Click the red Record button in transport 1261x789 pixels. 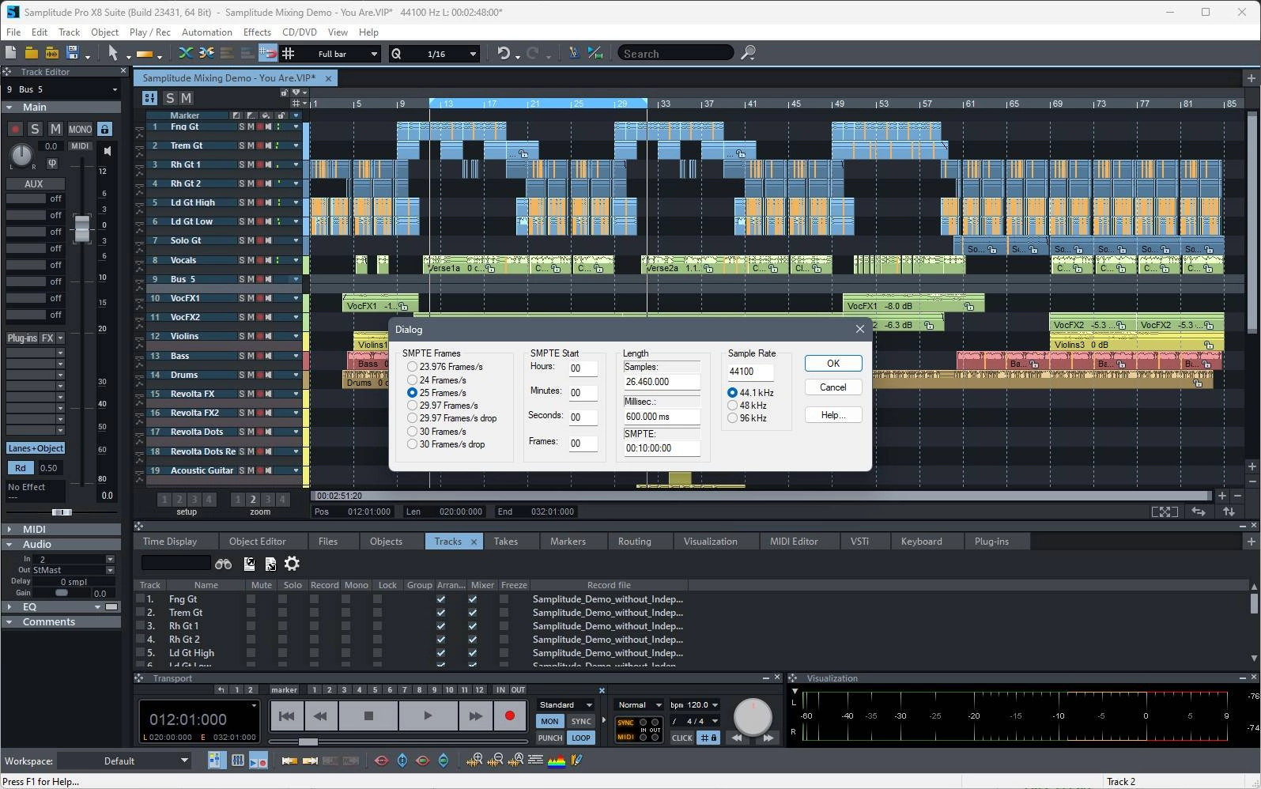(509, 716)
